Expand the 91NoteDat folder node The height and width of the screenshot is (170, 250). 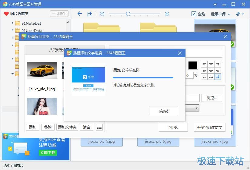[x=13, y=23]
